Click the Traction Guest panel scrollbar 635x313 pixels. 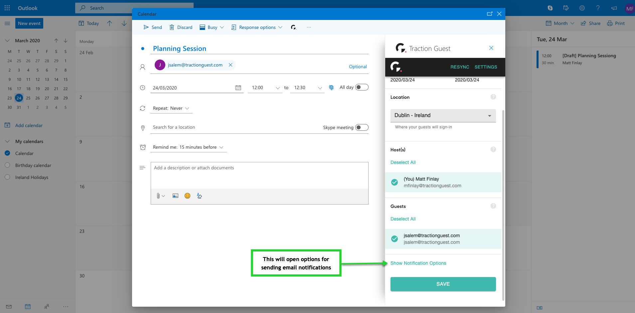(503, 205)
